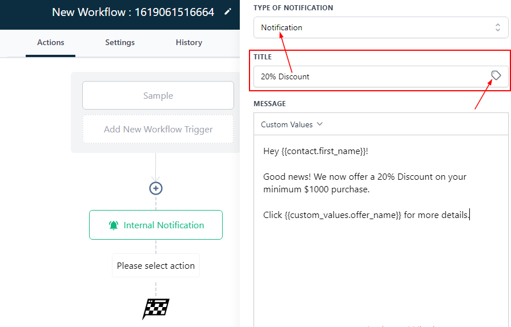Click the bell icon on Internal Notification
This screenshot has height=327, width=511.
[x=114, y=225]
